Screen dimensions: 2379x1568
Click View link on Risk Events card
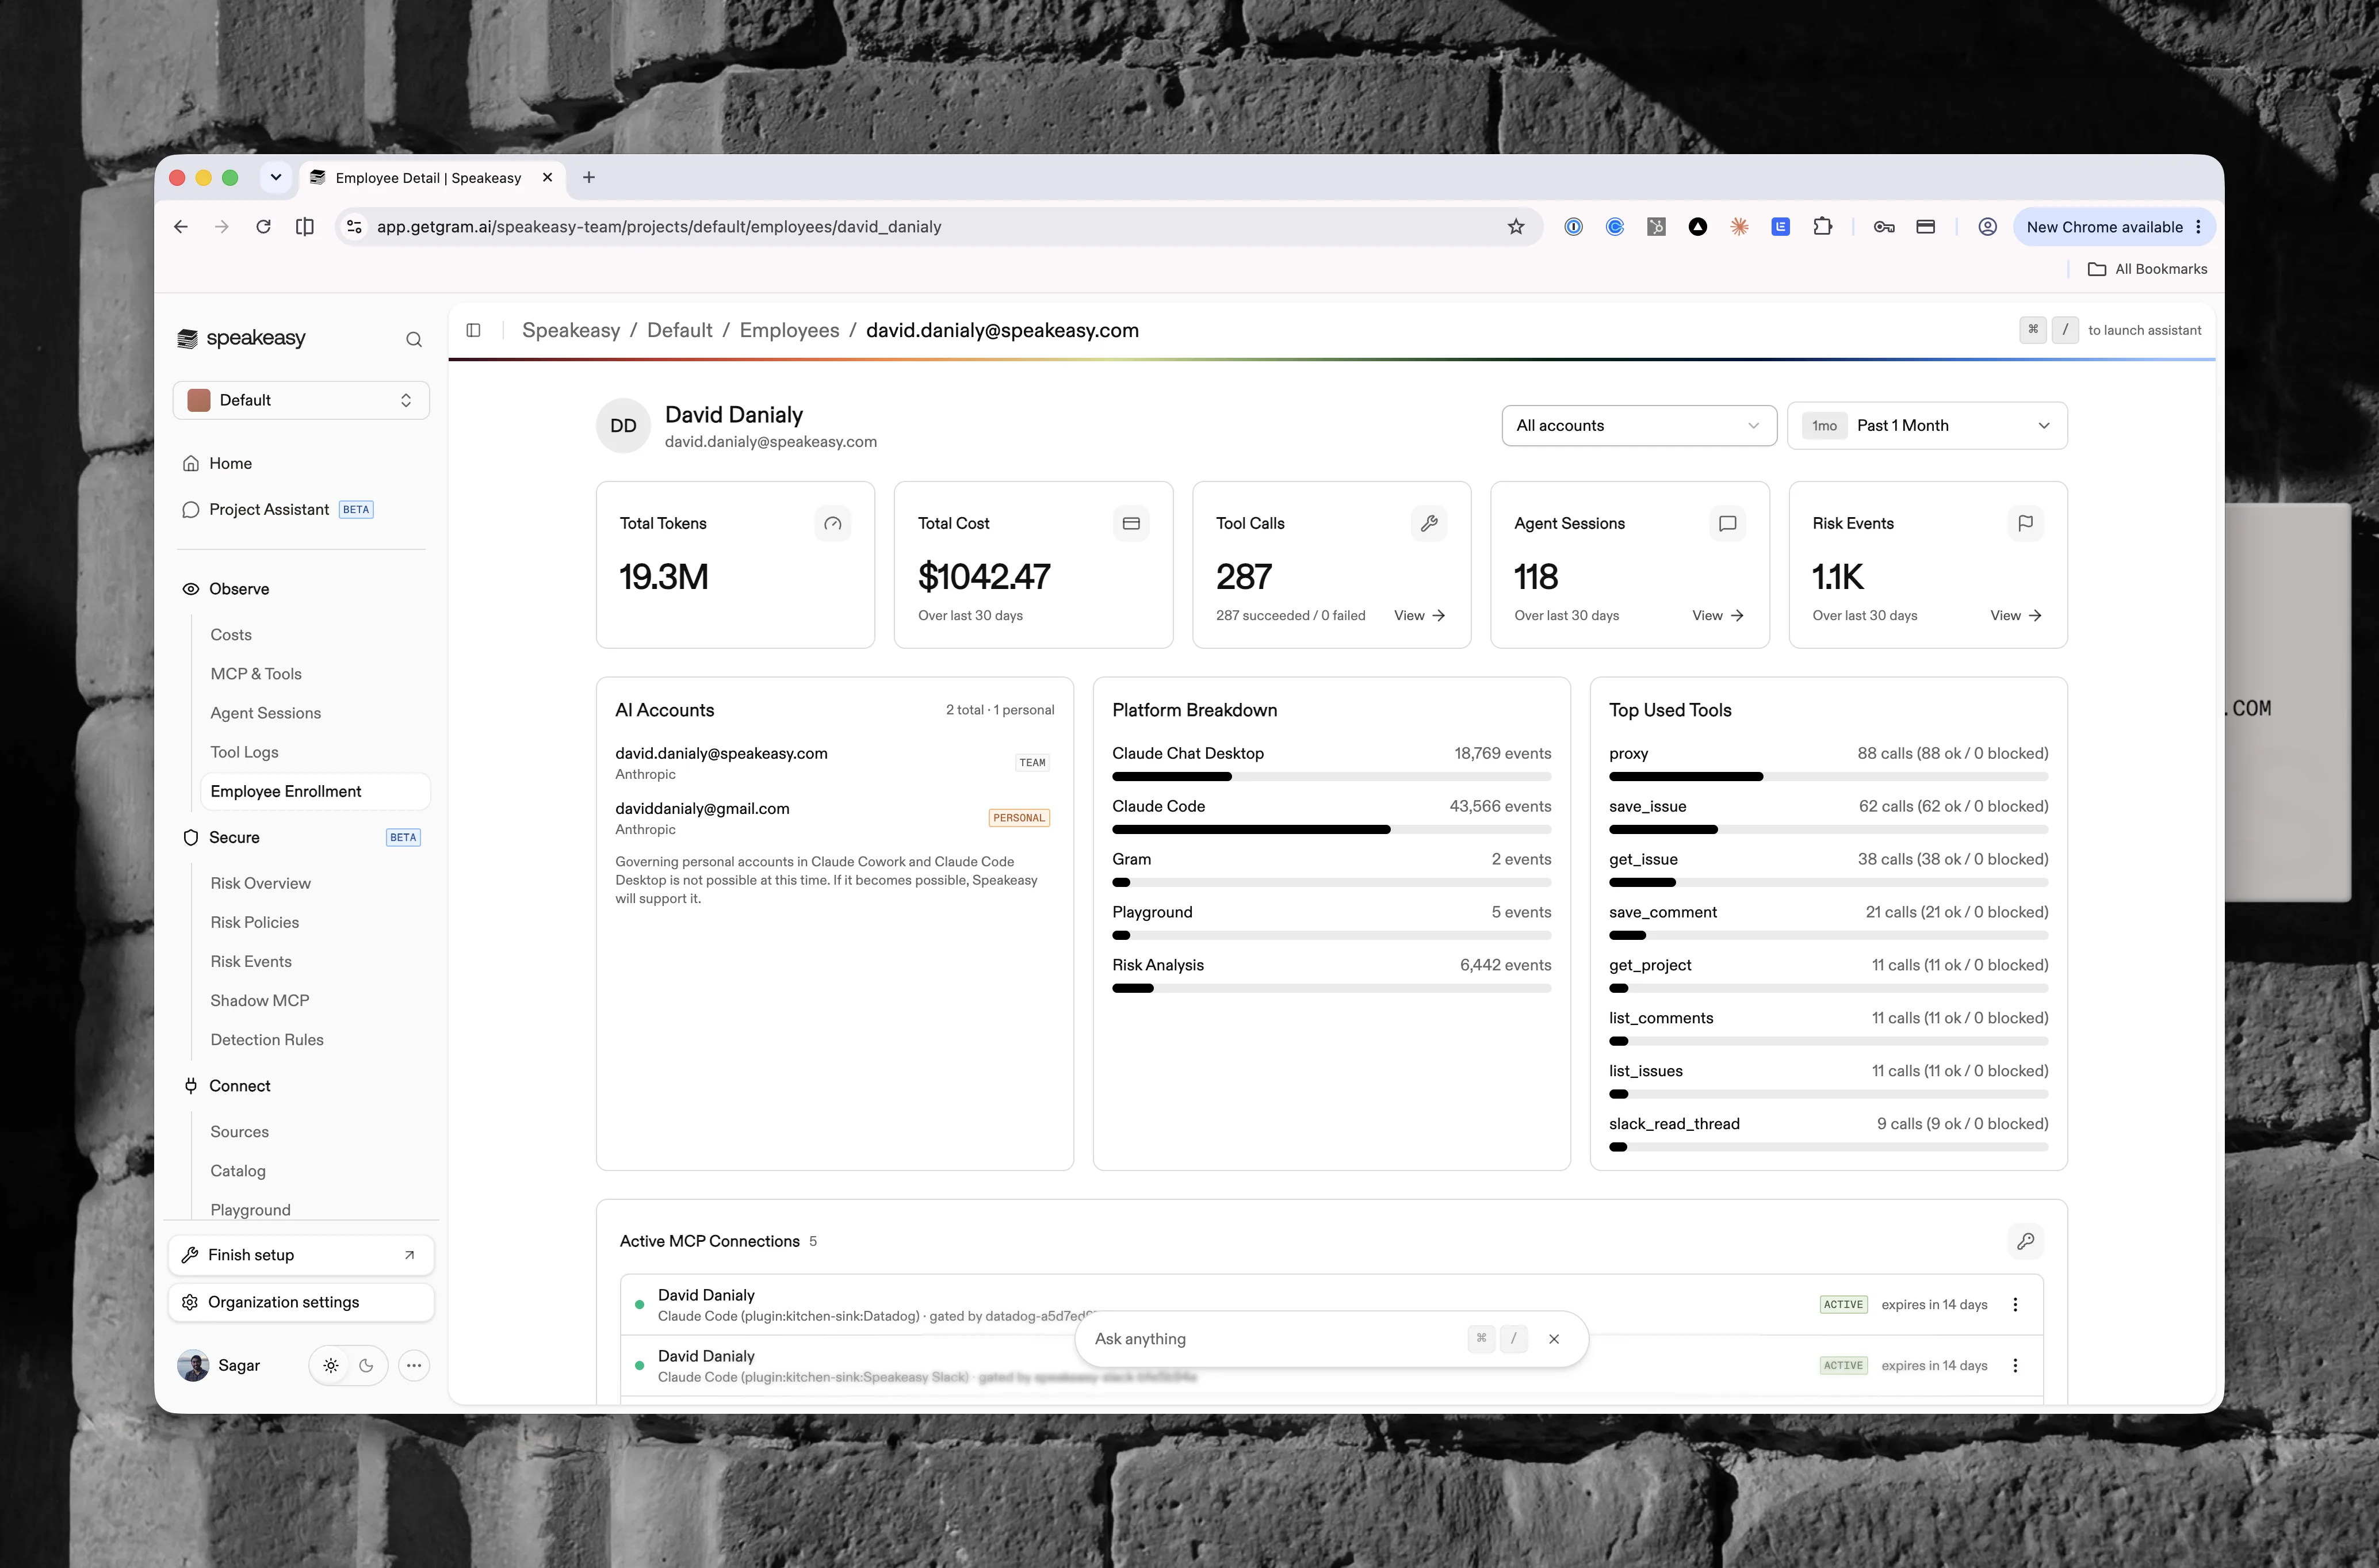pyautogui.click(x=2016, y=615)
